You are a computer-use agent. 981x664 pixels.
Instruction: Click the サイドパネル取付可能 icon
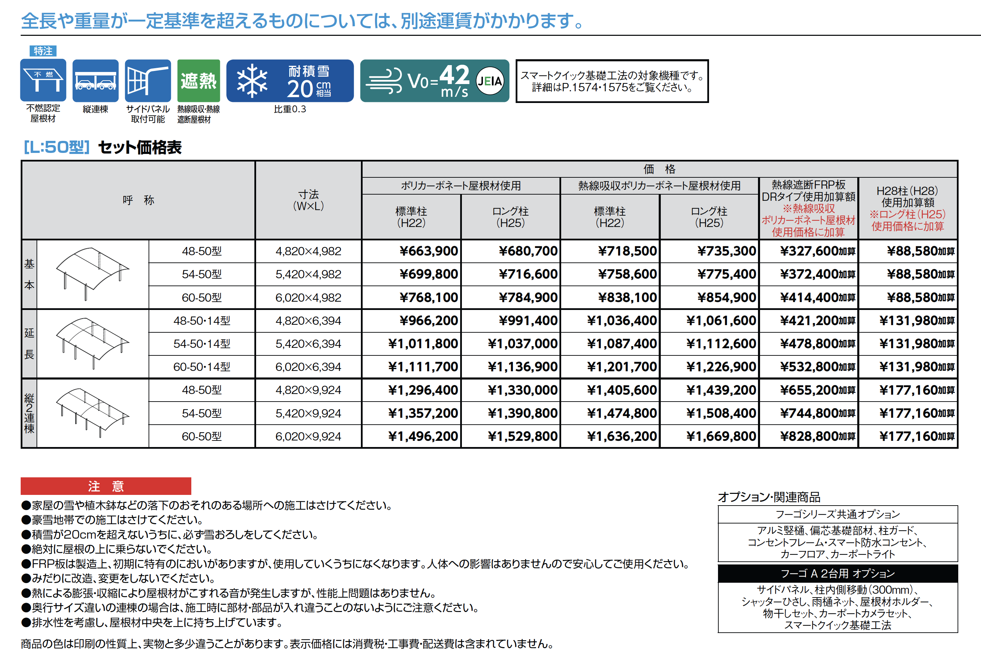(x=148, y=80)
